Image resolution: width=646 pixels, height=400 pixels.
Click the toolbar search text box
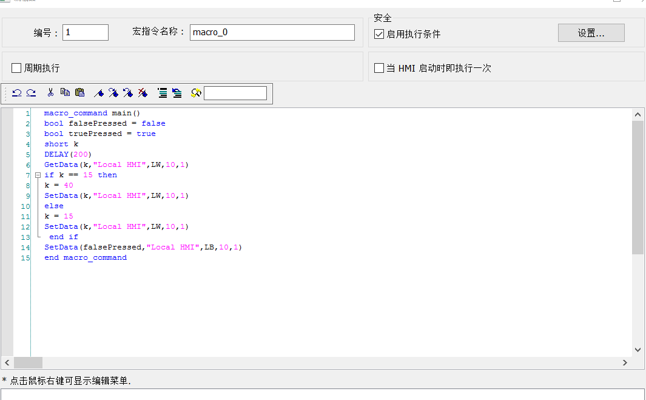(235, 93)
